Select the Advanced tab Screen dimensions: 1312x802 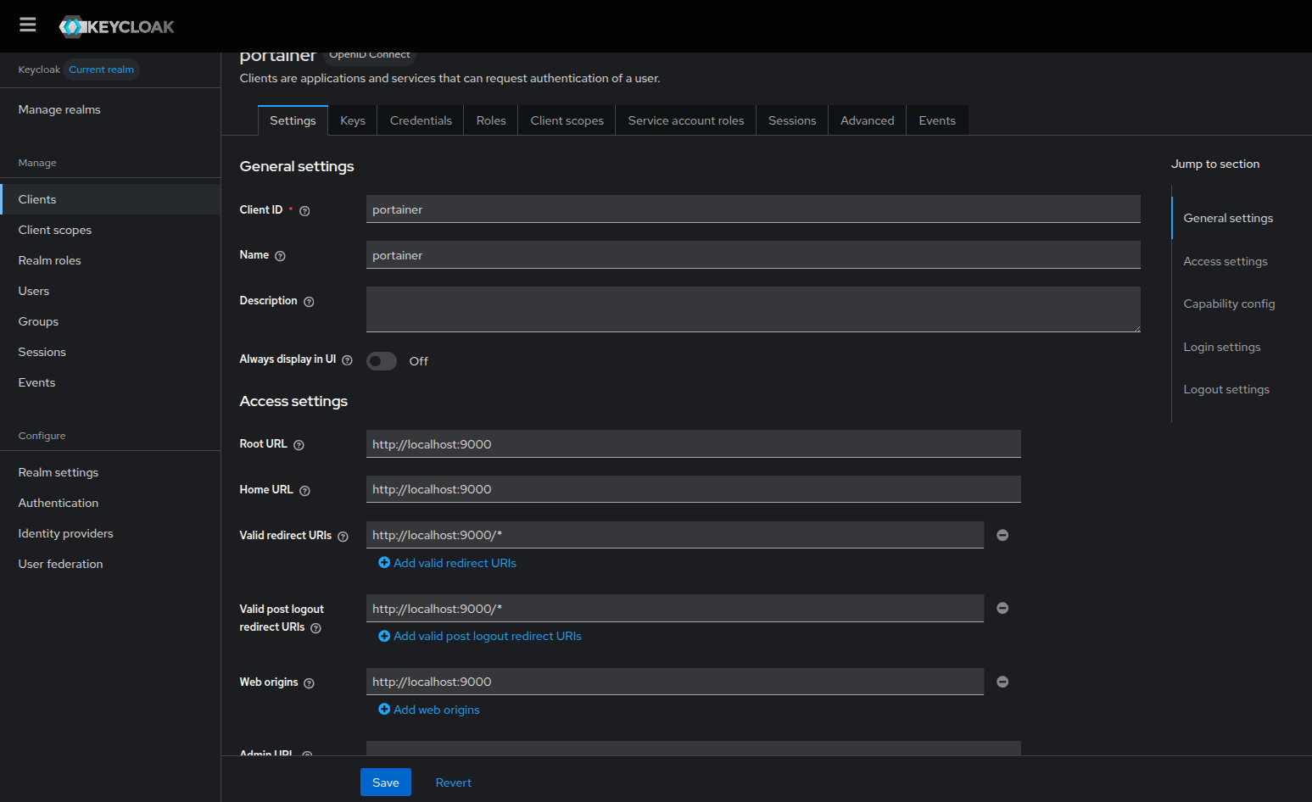pos(867,120)
